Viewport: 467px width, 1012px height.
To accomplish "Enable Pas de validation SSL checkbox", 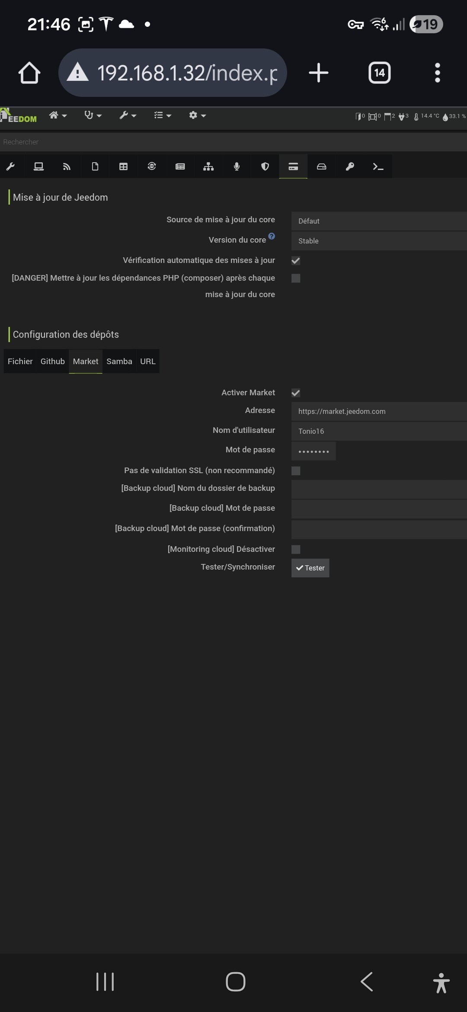I will (296, 471).
